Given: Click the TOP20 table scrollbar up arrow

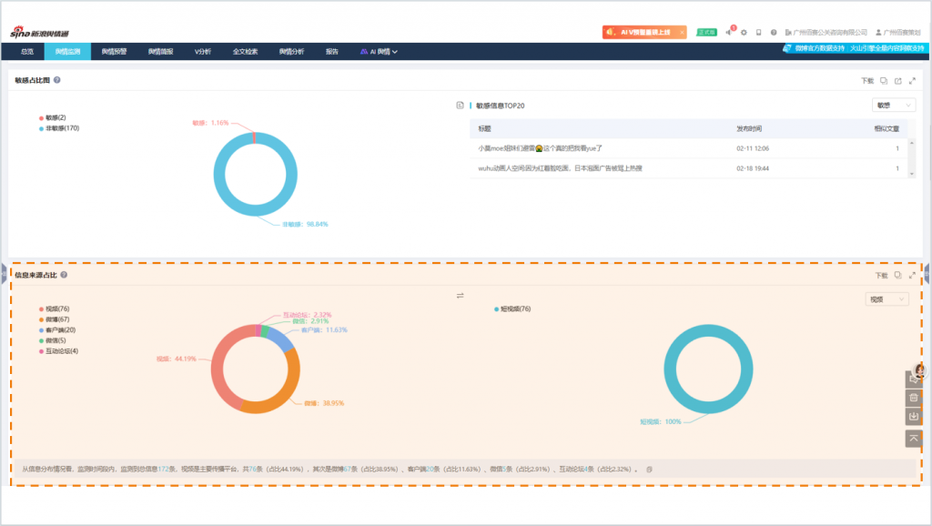Looking at the screenshot, I should coord(912,143).
